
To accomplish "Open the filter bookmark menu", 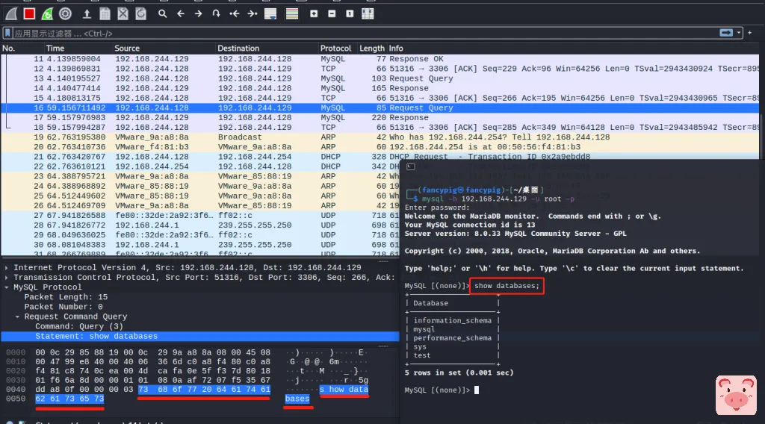I will (x=7, y=33).
